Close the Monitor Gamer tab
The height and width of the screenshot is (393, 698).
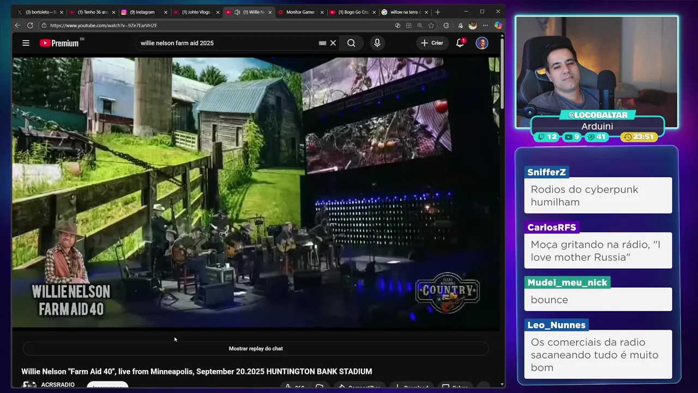[322, 12]
